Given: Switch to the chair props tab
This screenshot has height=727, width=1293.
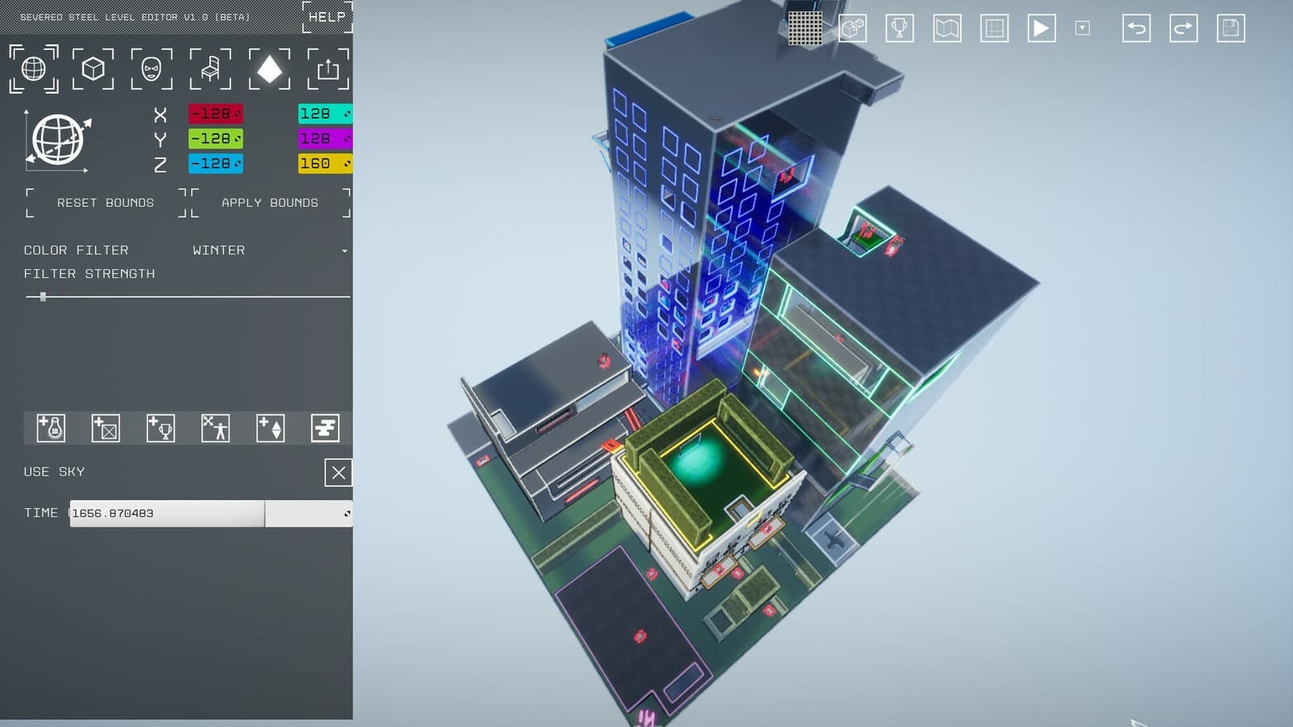Looking at the screenshot, I should click(210, 69).
